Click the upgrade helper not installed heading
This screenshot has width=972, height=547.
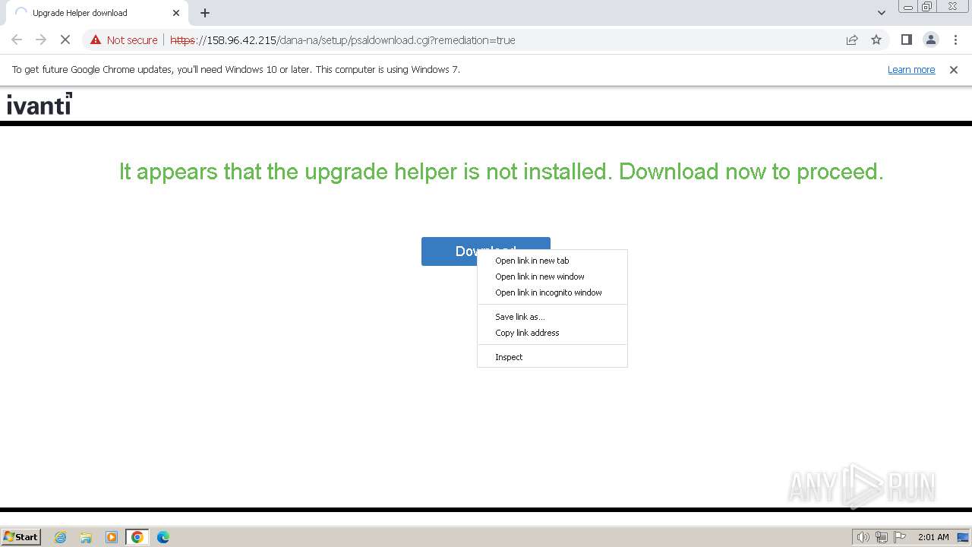point(501,172)
